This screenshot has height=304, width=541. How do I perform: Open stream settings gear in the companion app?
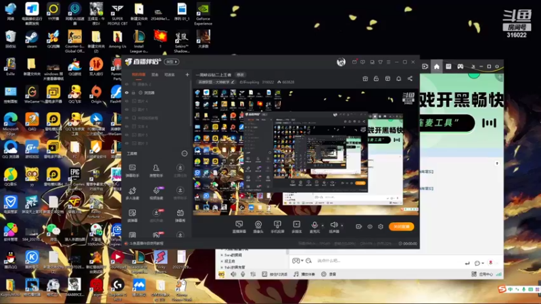381,226
